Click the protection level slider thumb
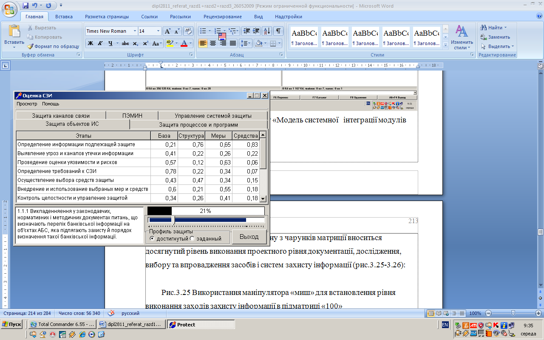Screen dimensions: 544x340 pyautogui.click(x=173, y=220)
